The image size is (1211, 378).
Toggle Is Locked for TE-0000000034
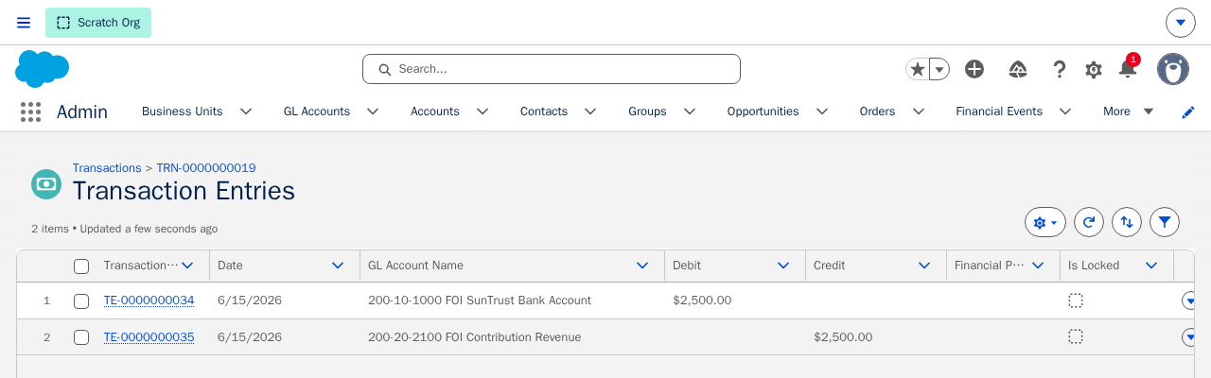tap(1076, 301)
